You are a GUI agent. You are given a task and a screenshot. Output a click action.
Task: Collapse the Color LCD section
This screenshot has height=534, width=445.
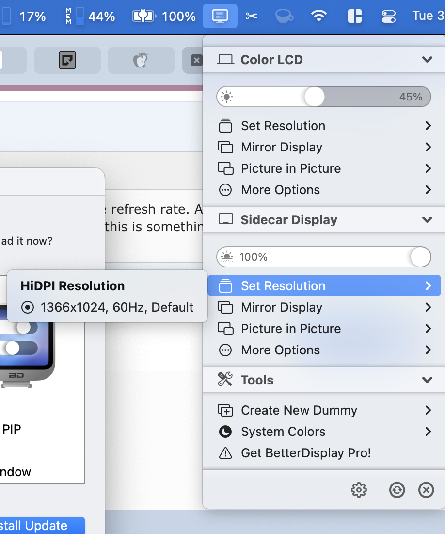[x=427, y=60]
